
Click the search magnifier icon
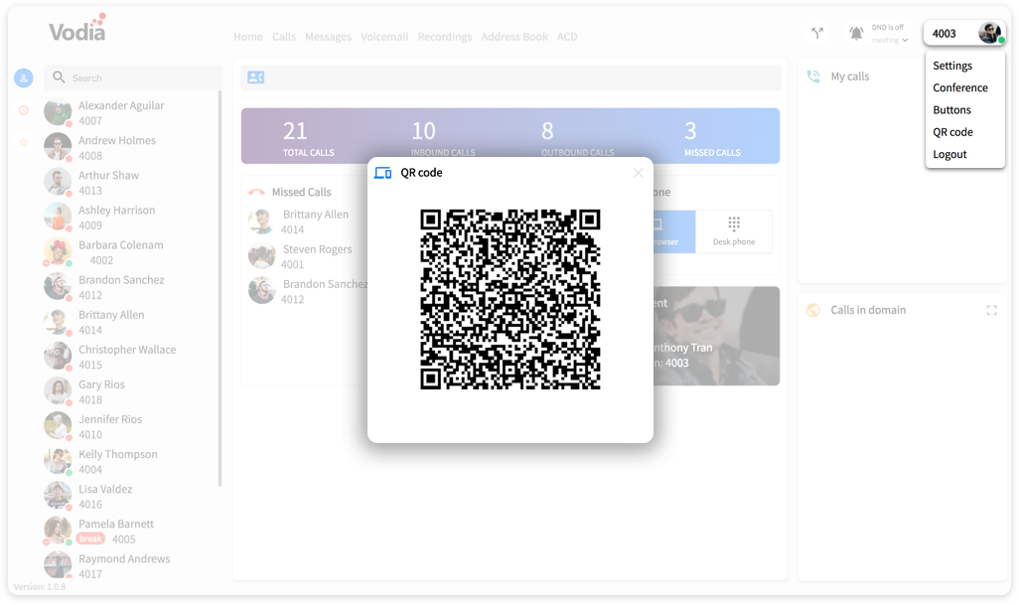coord(59,77)
